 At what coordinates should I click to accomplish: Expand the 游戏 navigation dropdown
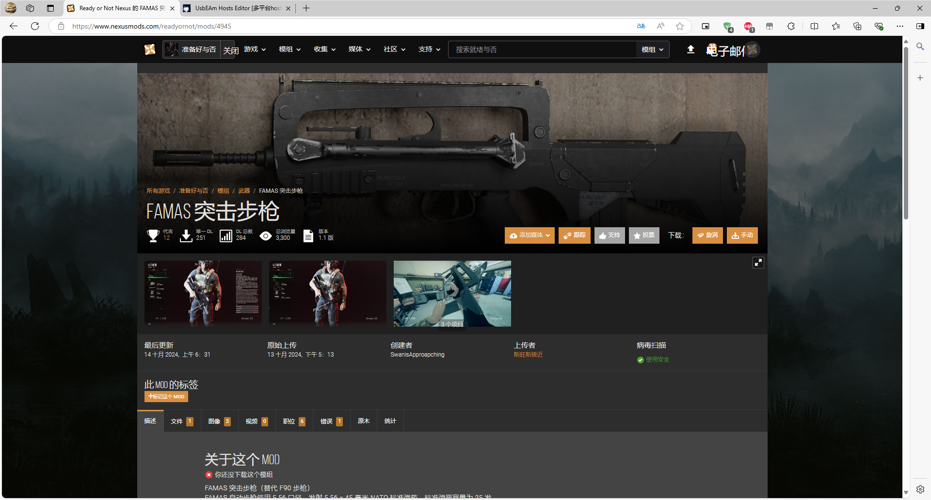[x=255, y=49]
